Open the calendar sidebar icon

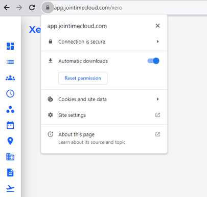10,125
